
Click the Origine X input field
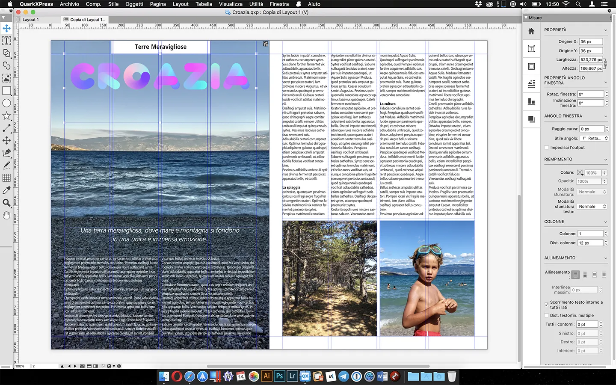click(x=591, y=41)
